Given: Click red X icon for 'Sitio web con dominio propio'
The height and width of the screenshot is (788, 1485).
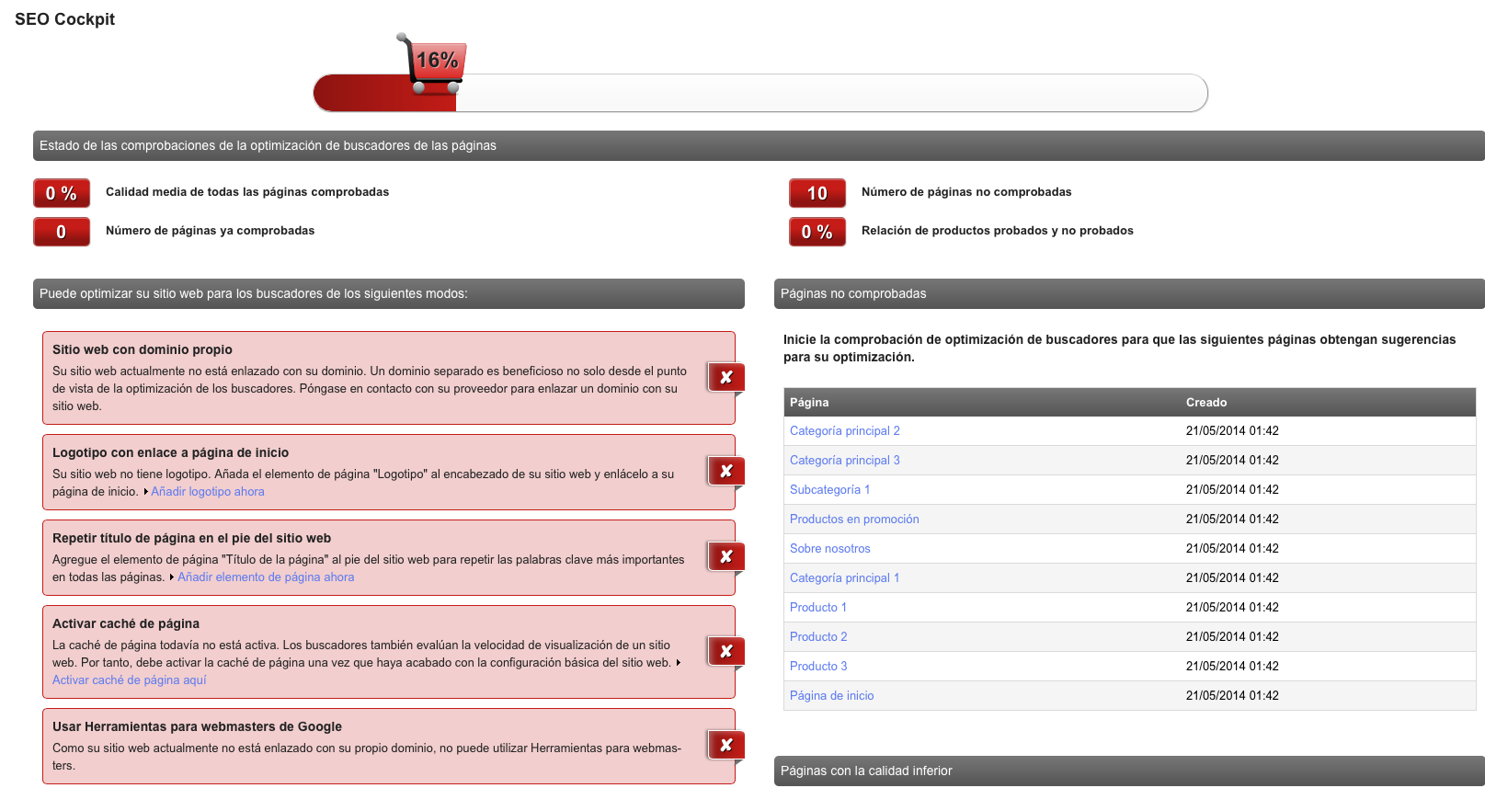Looking at the screenshot, I should [x=725, y=377].
